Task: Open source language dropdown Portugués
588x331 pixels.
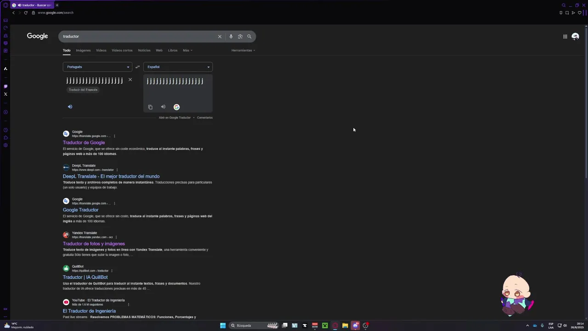Action: click(97, 67)
